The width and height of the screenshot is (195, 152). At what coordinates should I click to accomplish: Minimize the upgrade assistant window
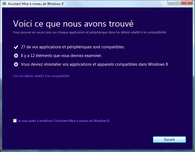pos(171,3)
